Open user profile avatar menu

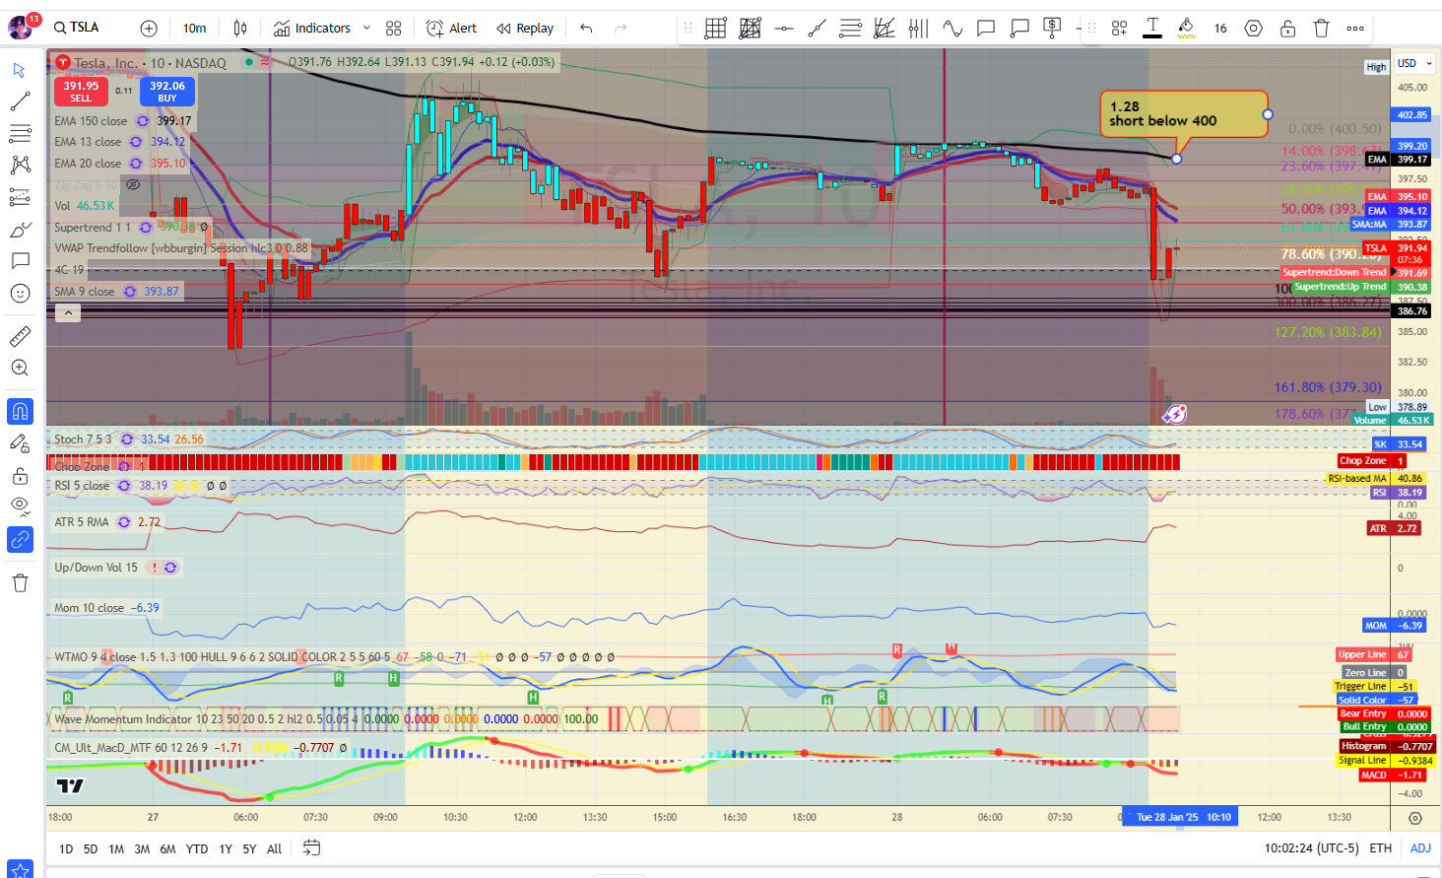[x=21, y=28]
